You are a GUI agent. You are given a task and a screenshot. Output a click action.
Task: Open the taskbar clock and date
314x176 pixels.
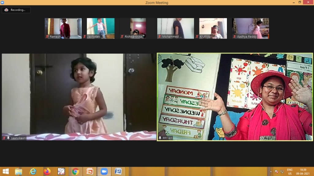303,172
